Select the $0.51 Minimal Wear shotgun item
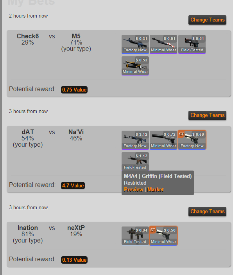Screen dimensions: 233x275 click(163, 44)
